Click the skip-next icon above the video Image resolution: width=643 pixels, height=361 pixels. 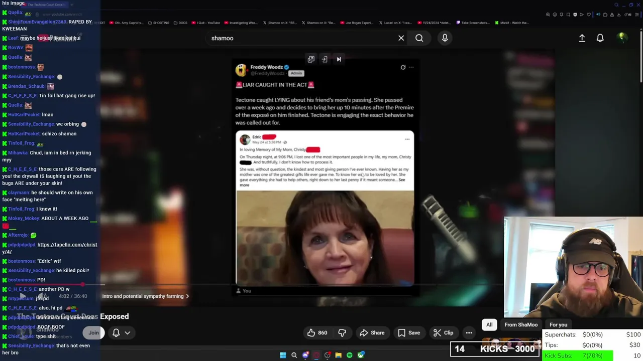click(x=339, y=59)
